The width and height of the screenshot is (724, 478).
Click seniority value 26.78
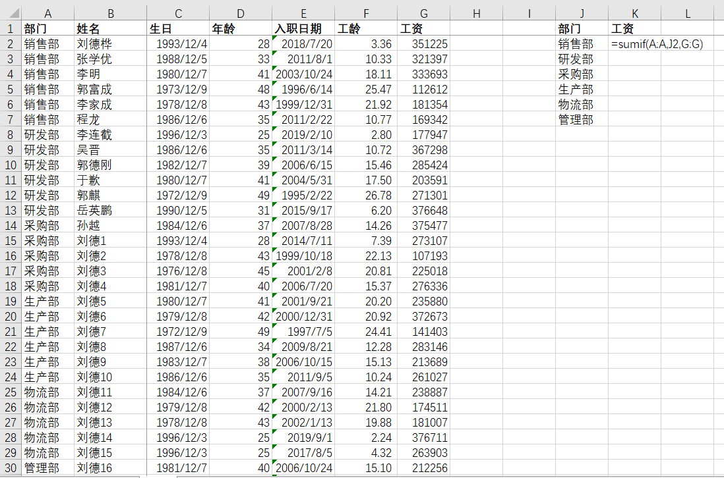coord(378,196)
